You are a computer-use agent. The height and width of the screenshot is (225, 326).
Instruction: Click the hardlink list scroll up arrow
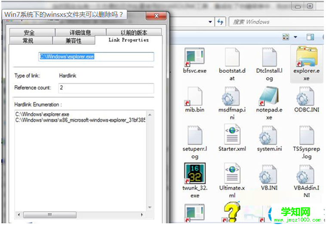150,114
